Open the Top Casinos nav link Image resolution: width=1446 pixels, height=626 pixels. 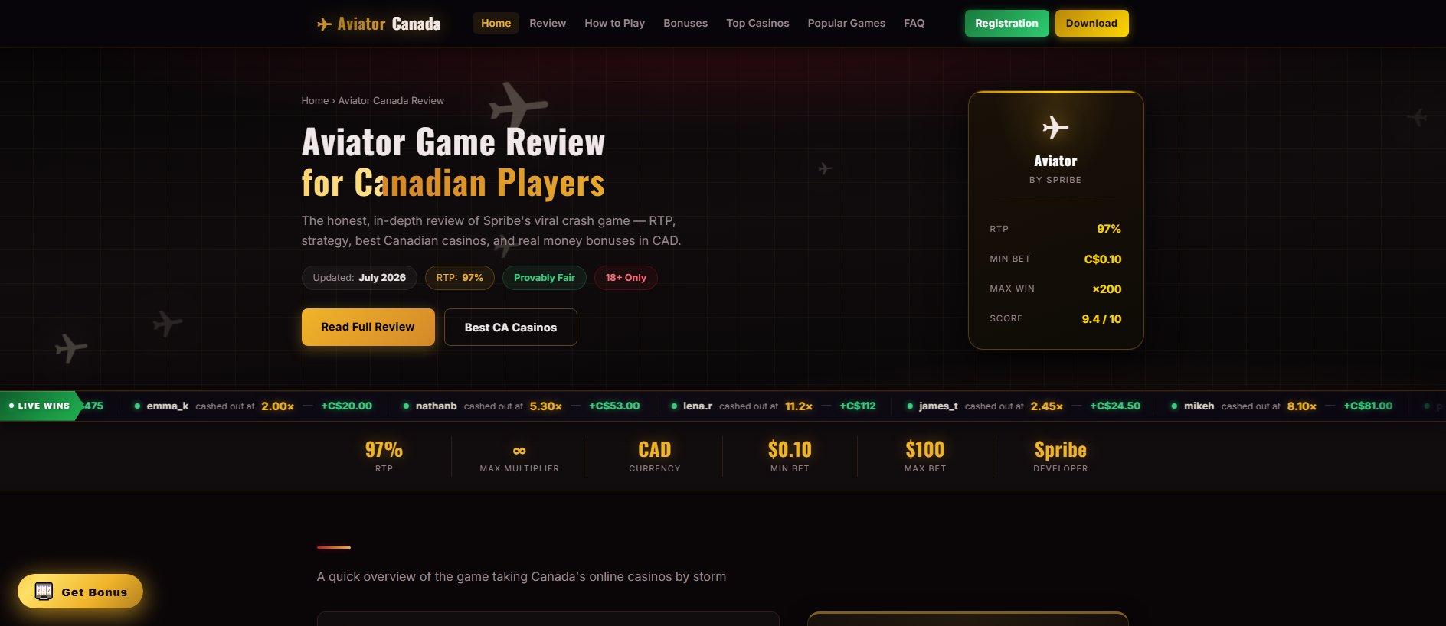[757, 23]
